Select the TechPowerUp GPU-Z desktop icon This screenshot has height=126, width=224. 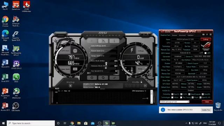pos(16,50)
